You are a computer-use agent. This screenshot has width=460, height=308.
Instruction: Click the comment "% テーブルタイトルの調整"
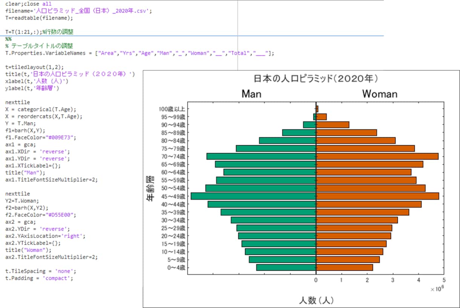point(39,46)
